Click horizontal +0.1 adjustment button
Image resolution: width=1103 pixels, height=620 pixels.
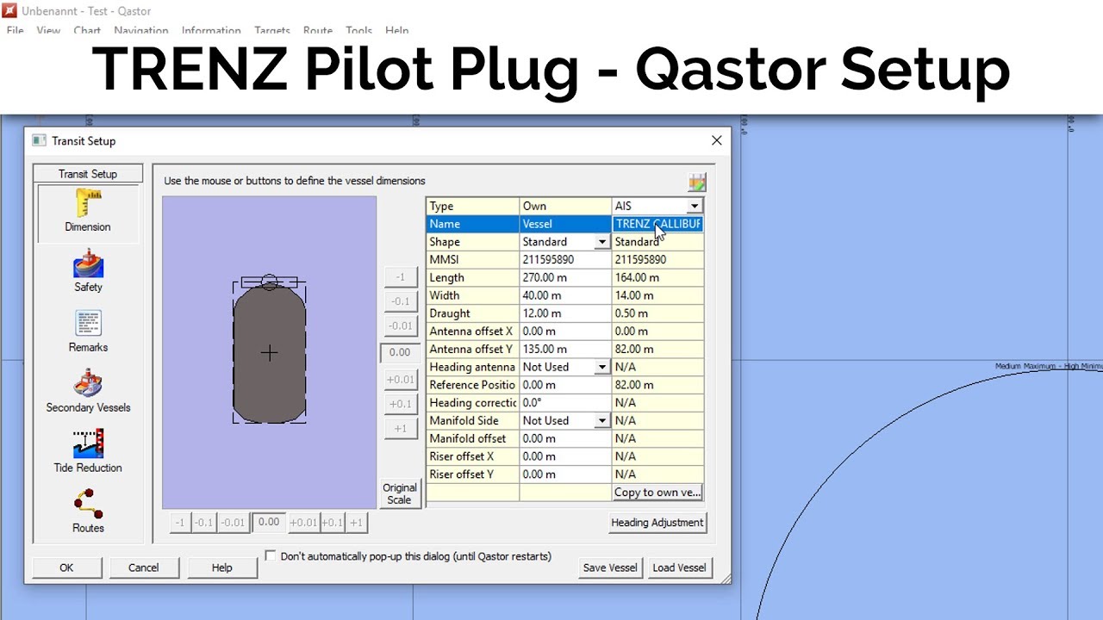333,523
